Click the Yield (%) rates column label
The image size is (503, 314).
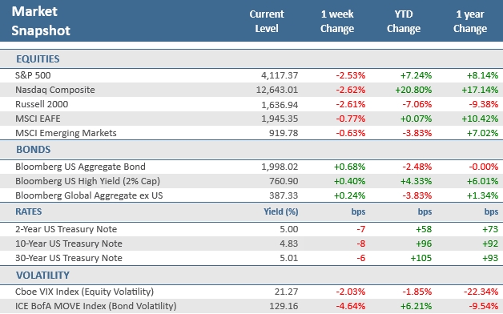(x=281, y=211)
